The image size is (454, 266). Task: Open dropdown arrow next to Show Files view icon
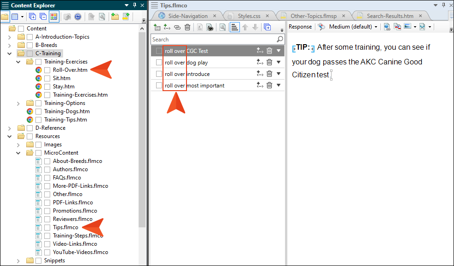tap(22, 17)
